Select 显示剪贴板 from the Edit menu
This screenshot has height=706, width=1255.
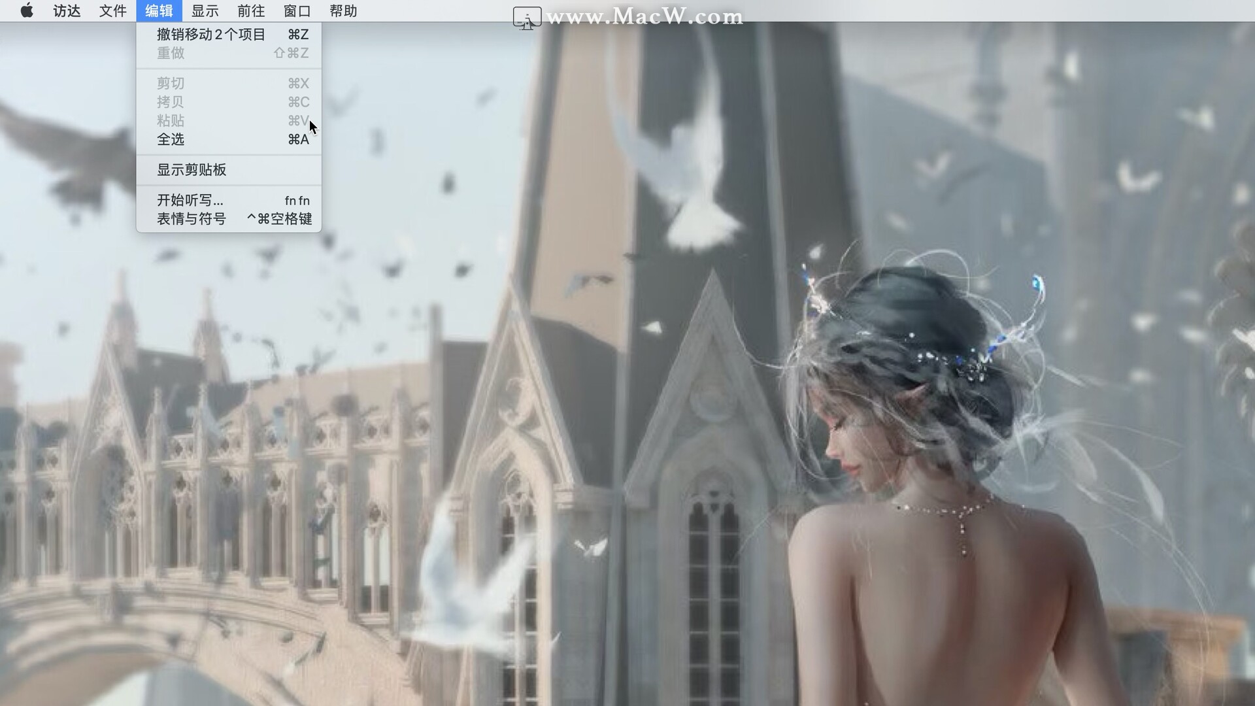point(192,170)
